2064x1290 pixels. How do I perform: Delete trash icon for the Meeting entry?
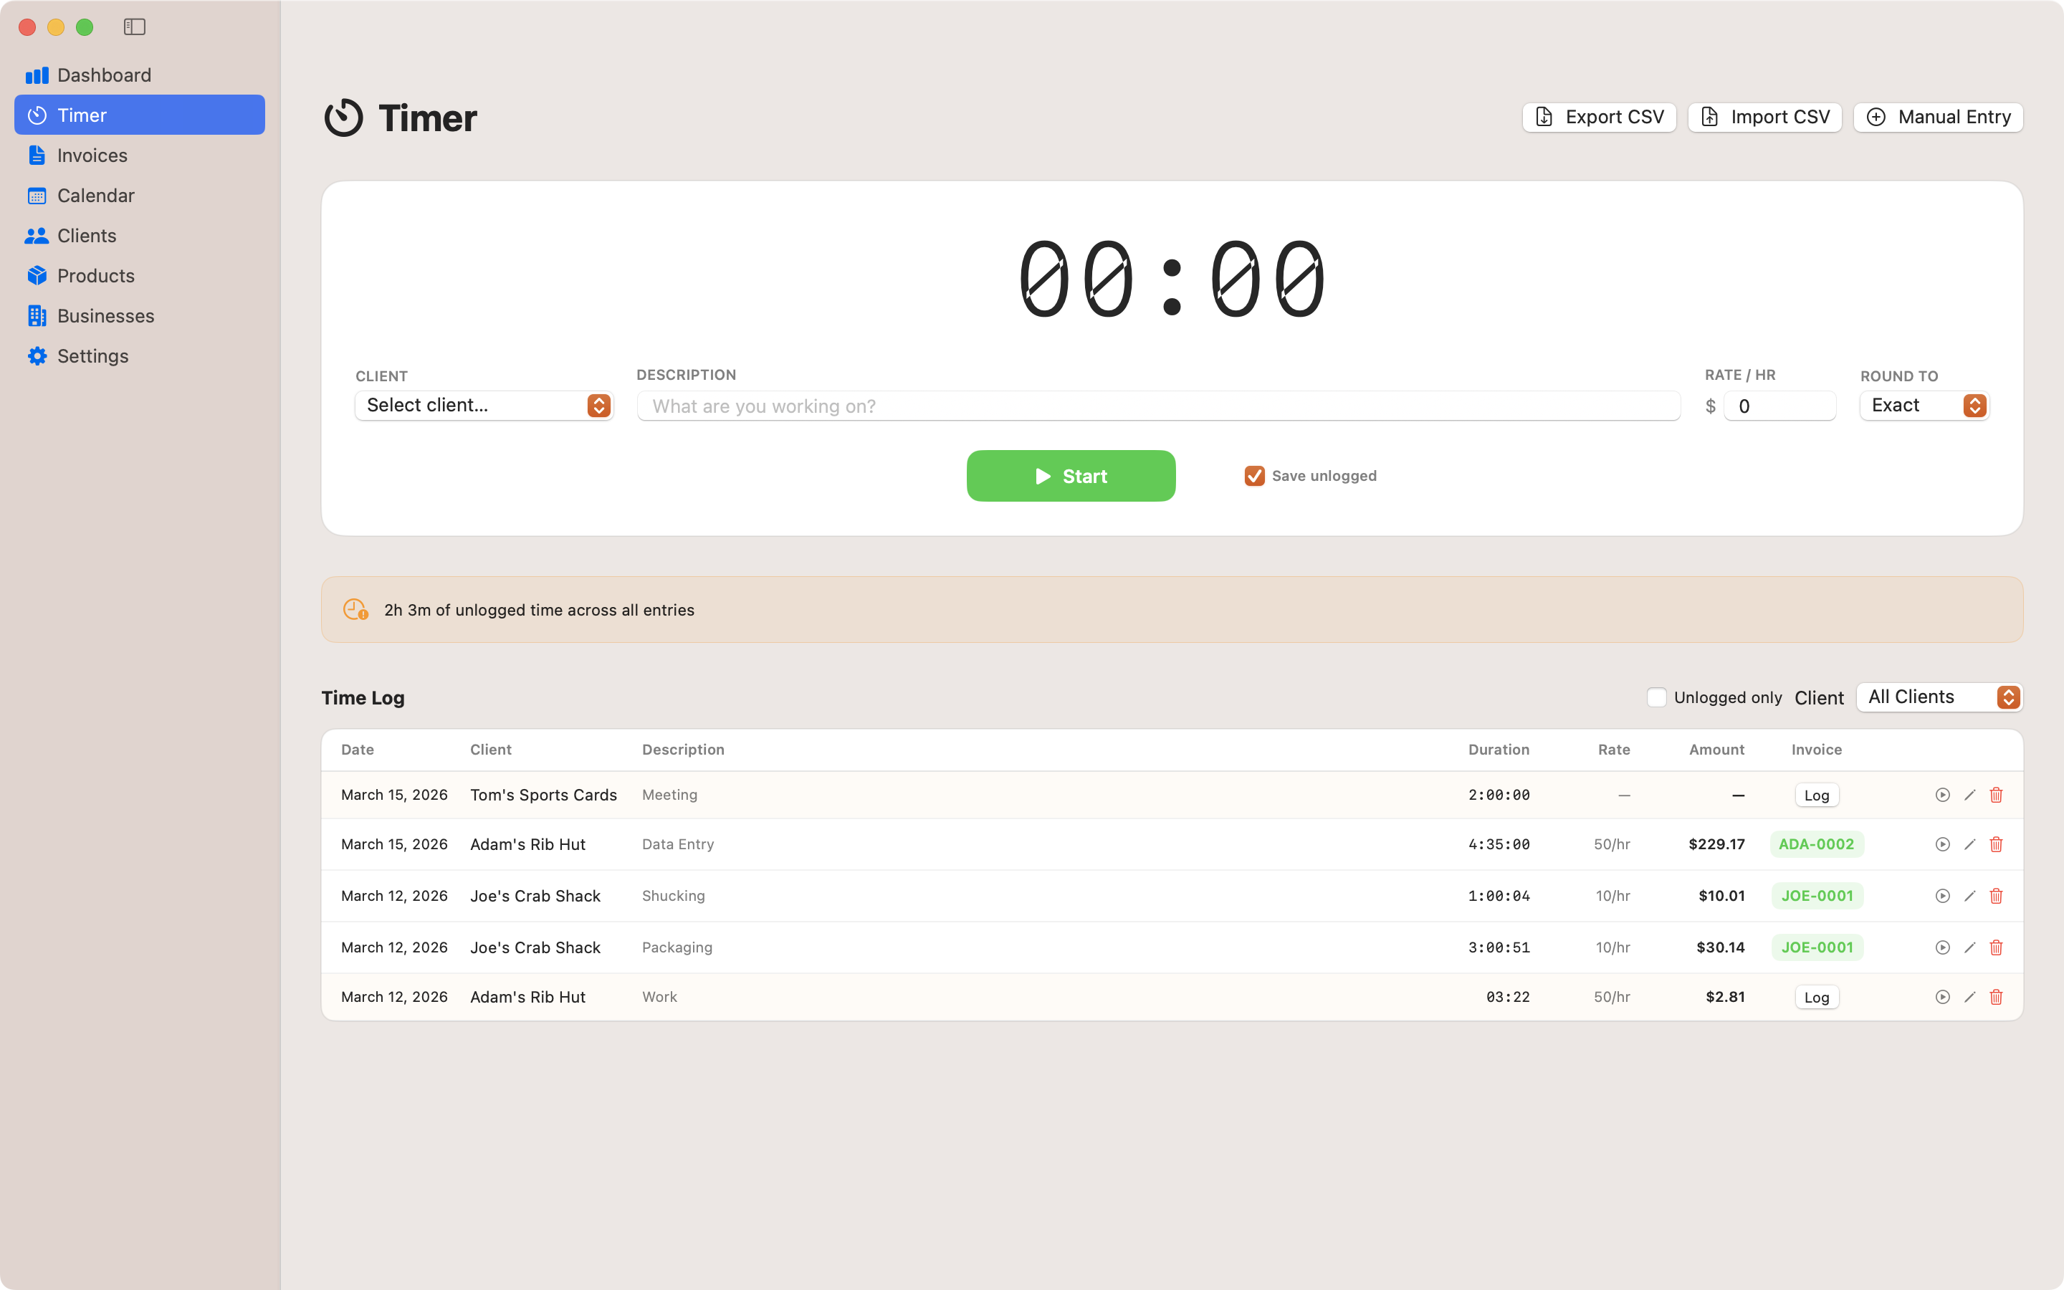[x=1996, y=795]
